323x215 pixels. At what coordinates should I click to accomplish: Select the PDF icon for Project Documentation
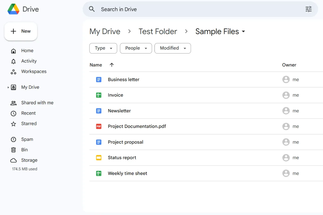99,126
